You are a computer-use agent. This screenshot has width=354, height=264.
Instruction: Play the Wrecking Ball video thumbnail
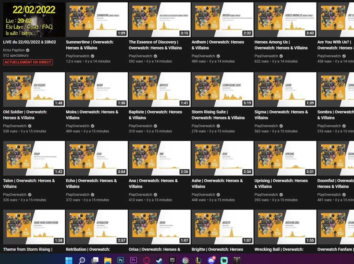click(x=285, y=227)
